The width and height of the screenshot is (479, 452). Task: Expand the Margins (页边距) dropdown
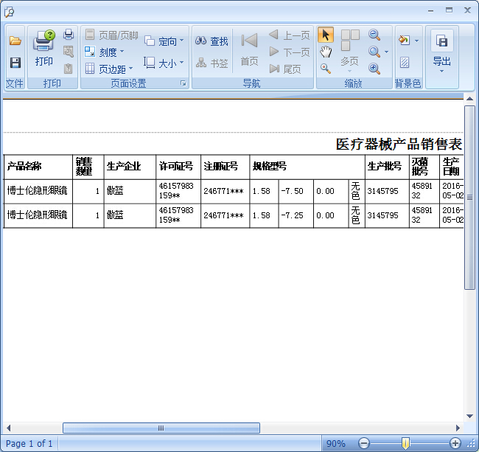point(108,69)
